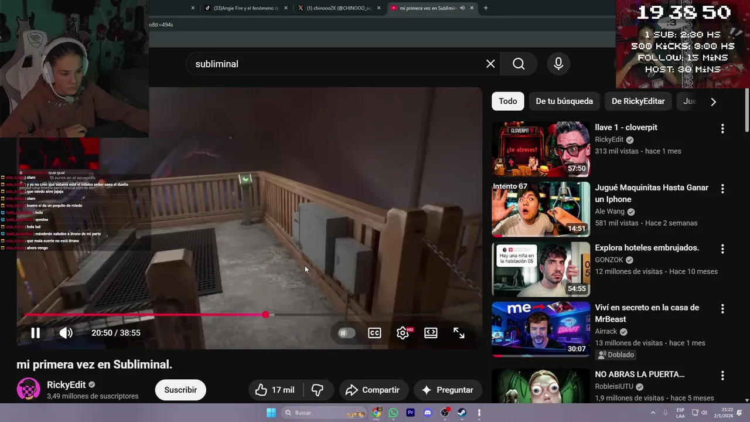Click the browser address bar URL text
This screenshot has height=422, width=750.
[x=161, y=25]
